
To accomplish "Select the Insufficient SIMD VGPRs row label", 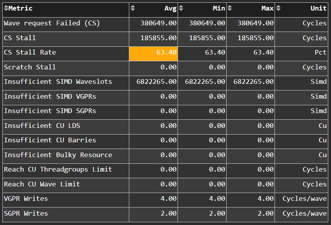I will point(50,96).
